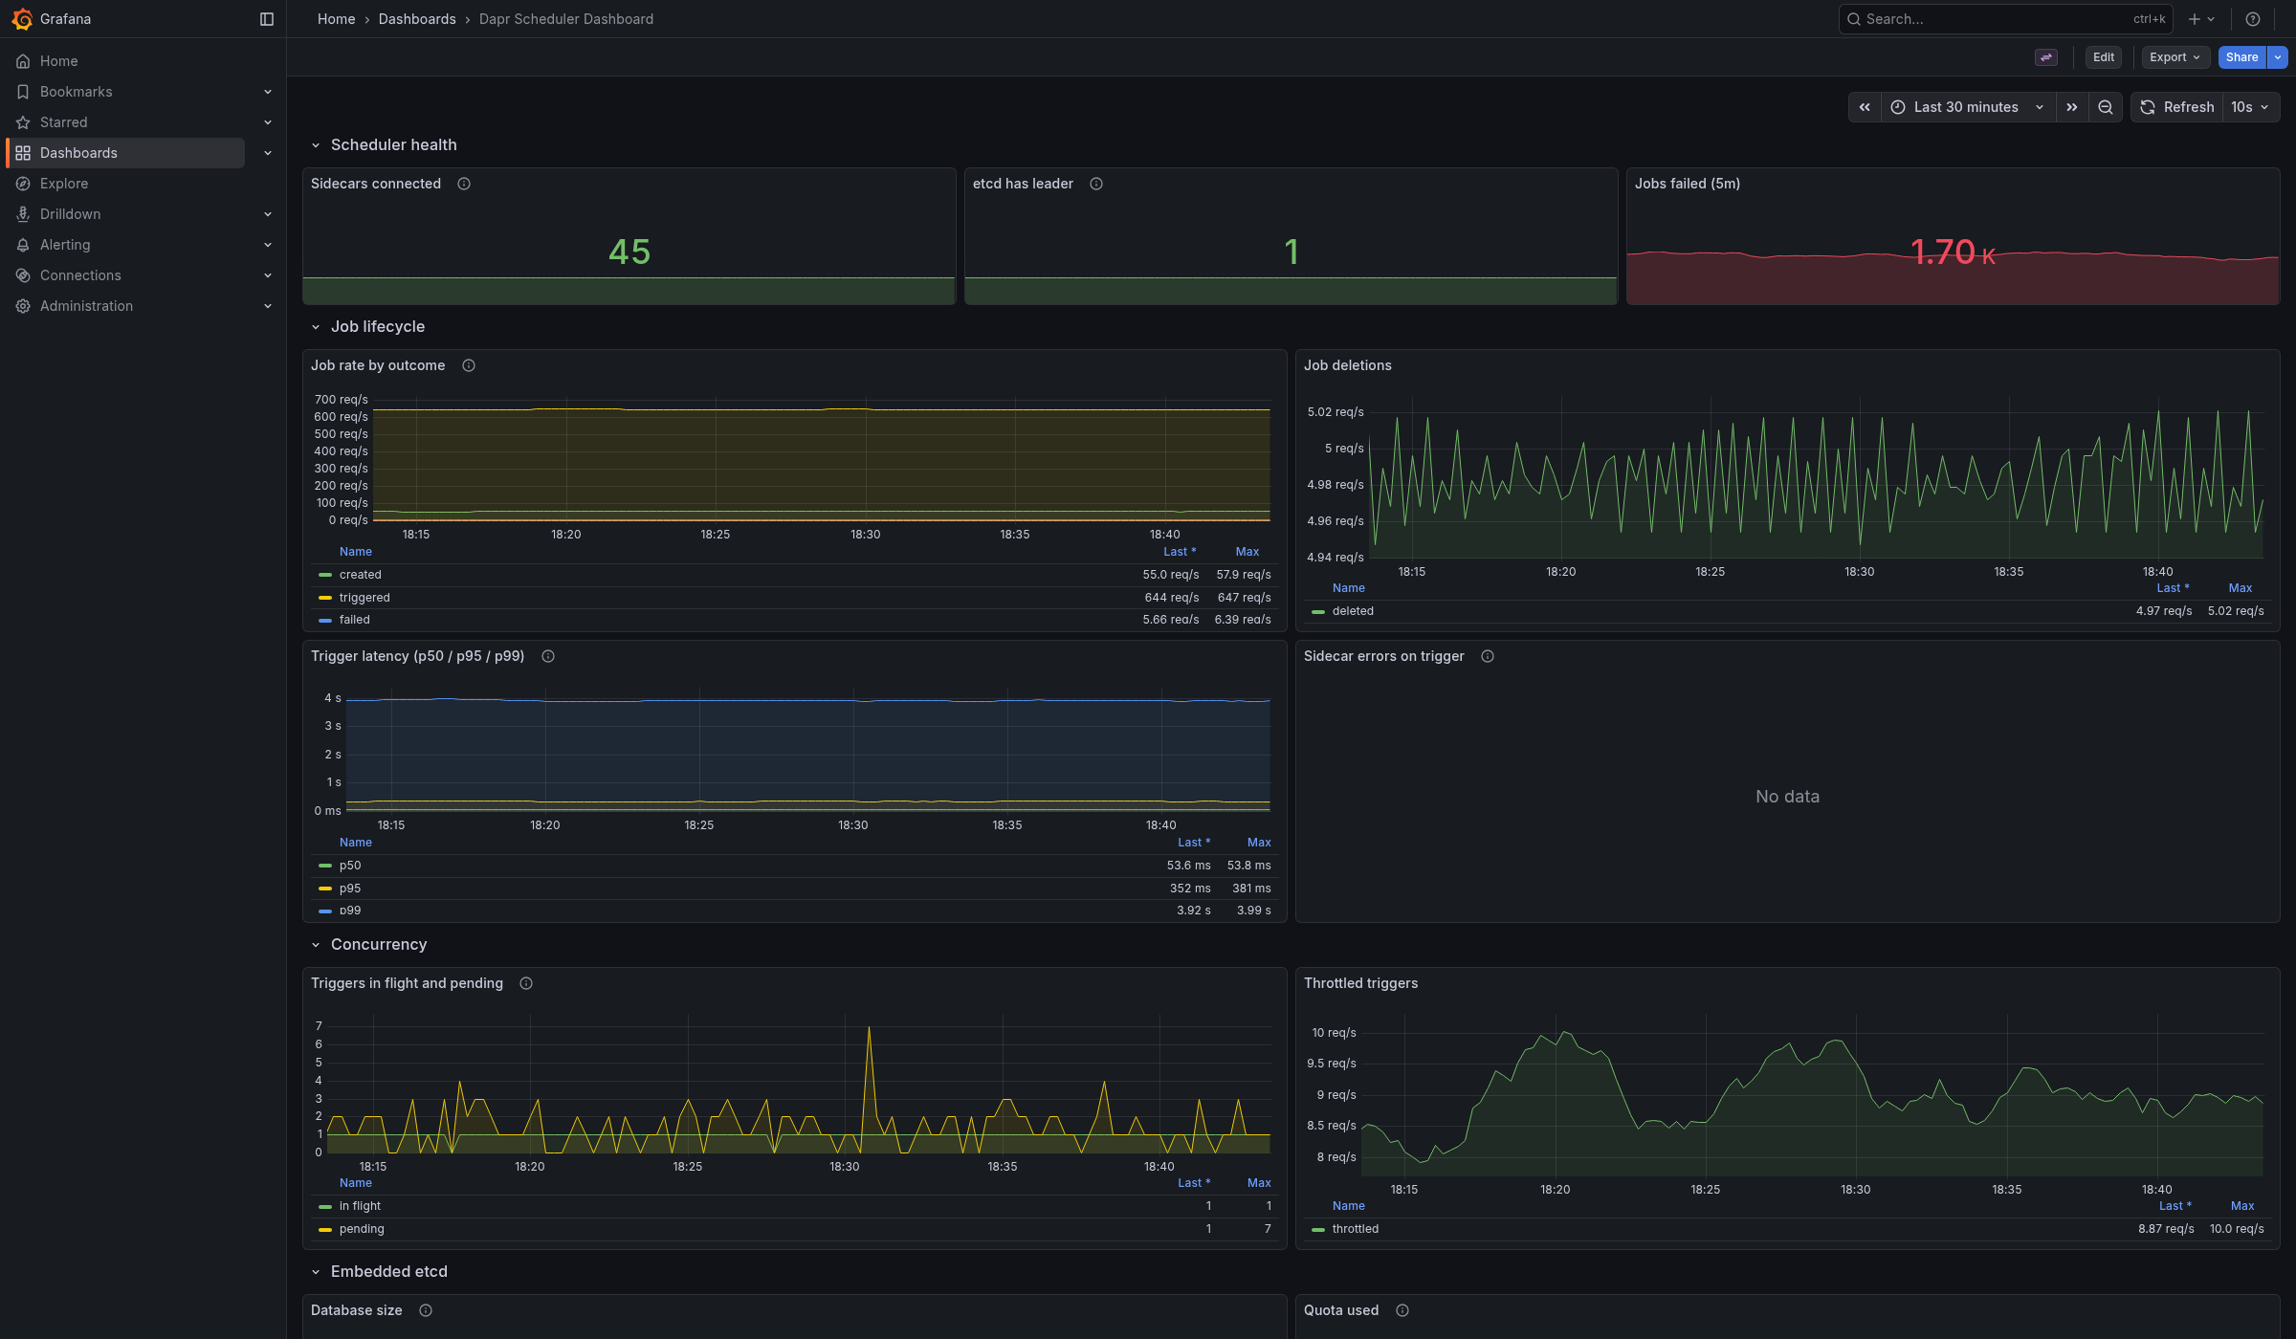2296x1339 pixels.
Task: Click info icon next to Quota used
Action: click(1402, 1310)
